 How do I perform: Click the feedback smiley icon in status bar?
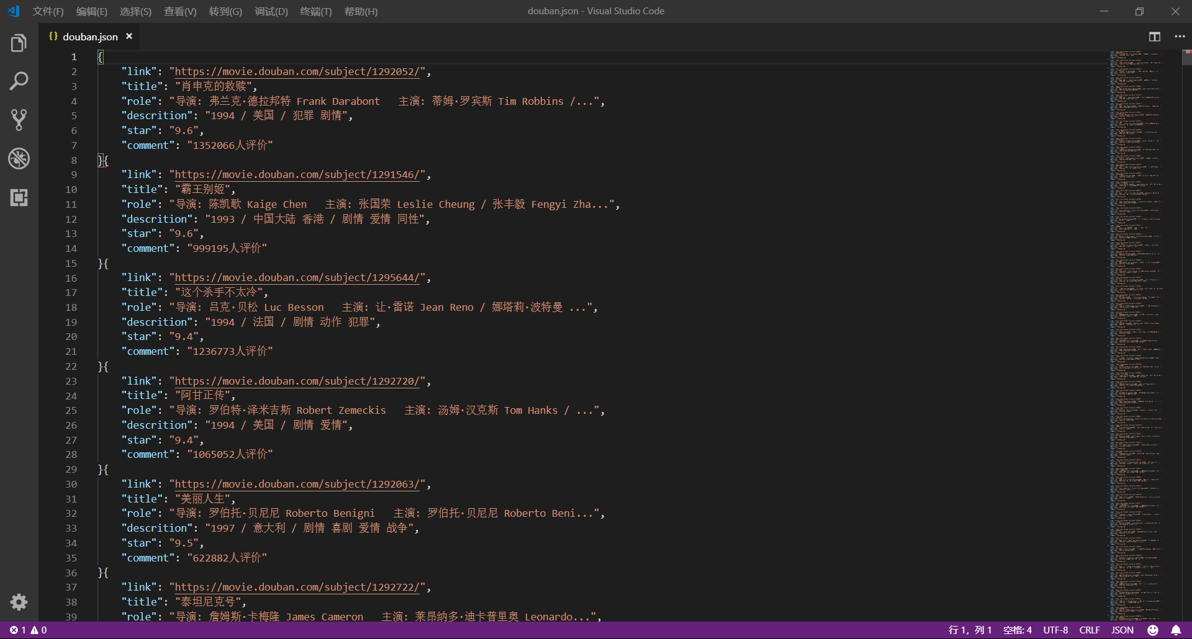(x=1153, y=630)
